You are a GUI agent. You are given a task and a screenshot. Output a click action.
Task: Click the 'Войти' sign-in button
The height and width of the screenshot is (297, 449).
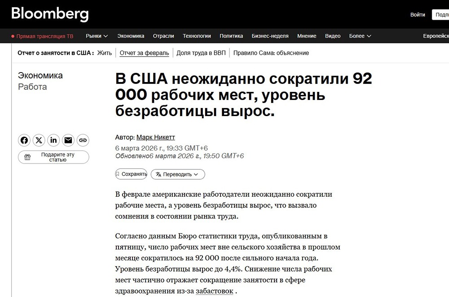[418, 14]
